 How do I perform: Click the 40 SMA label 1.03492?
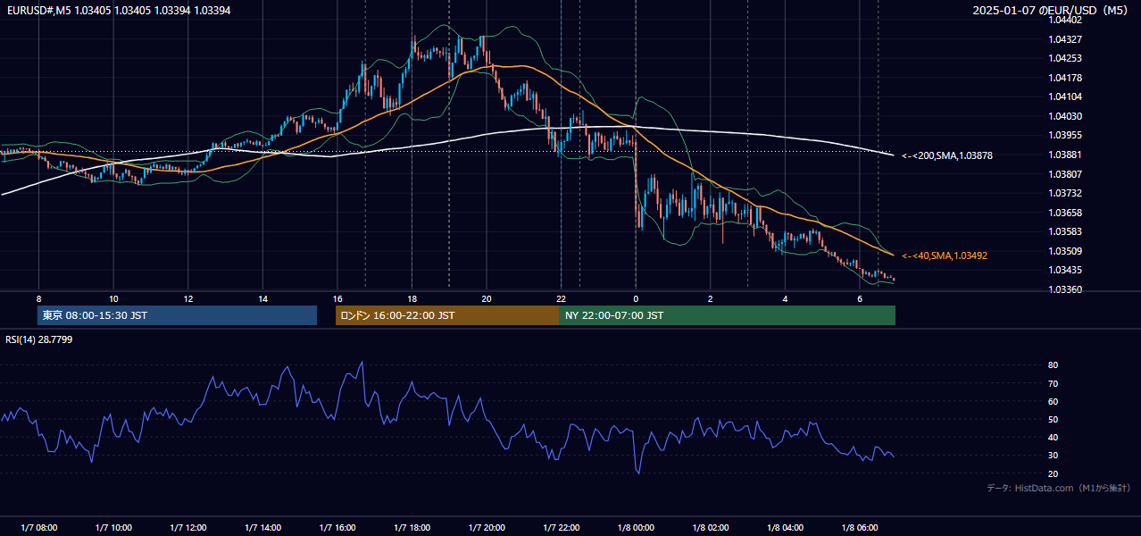pos(945,255)
